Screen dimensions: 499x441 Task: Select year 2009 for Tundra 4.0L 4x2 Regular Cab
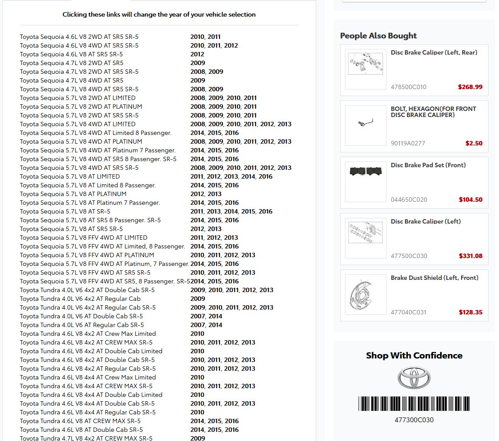coord(198,299)
